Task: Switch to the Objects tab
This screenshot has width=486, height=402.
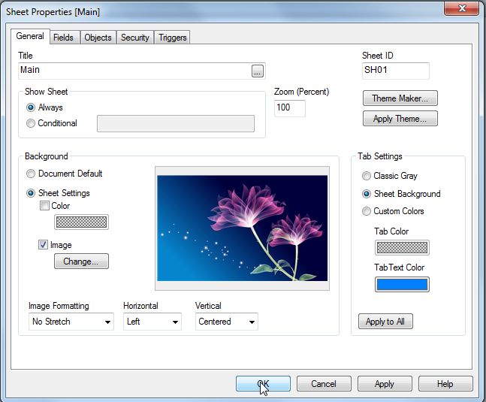Action: tap(98, 38)
